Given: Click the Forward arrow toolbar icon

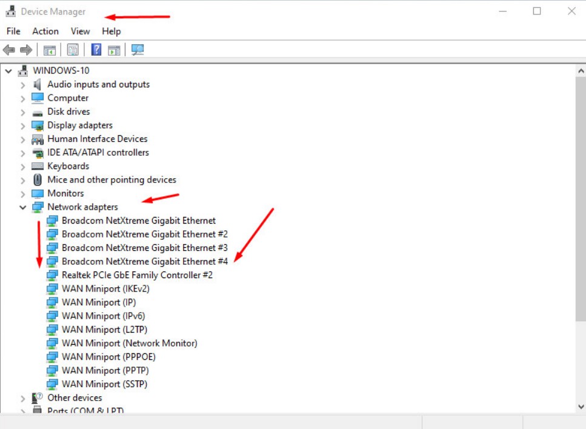Looking at the screenshot, I should point(26,50).
